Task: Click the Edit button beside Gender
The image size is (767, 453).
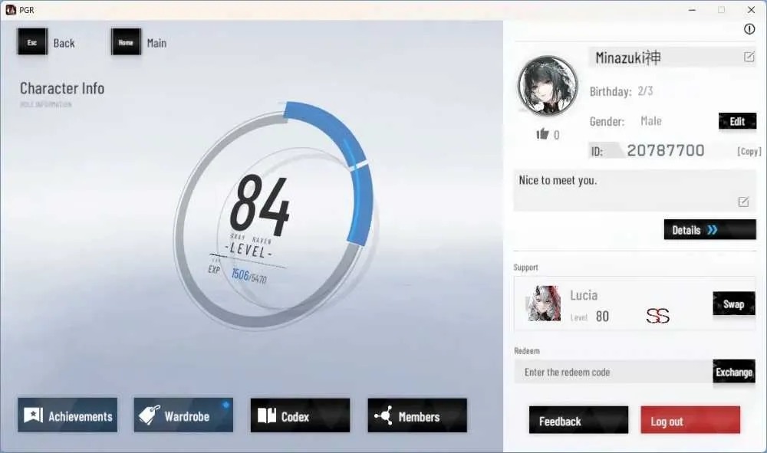Action: tap(737, 121)
